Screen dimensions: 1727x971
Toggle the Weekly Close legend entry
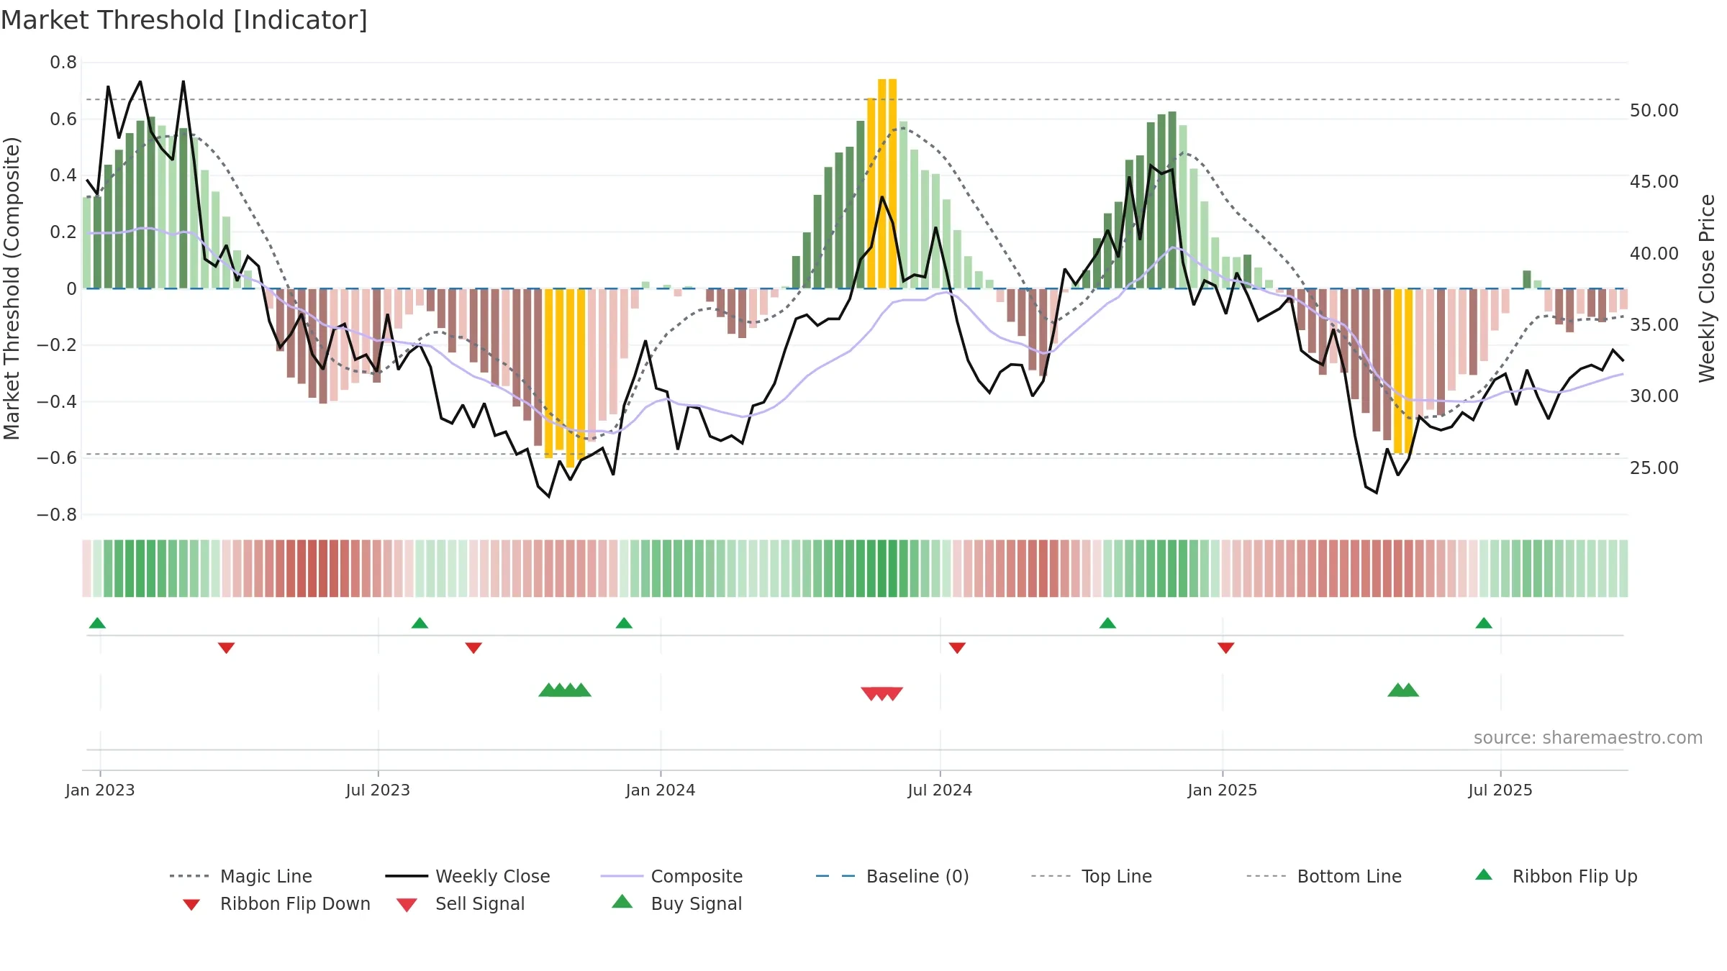pos(467,876)
